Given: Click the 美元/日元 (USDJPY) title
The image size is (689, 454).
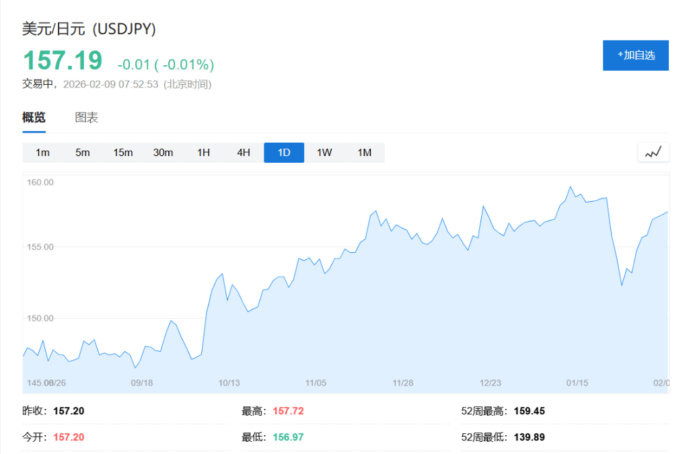Looking at the screenshot, I should pyautogui.click(x=89, y=29).
